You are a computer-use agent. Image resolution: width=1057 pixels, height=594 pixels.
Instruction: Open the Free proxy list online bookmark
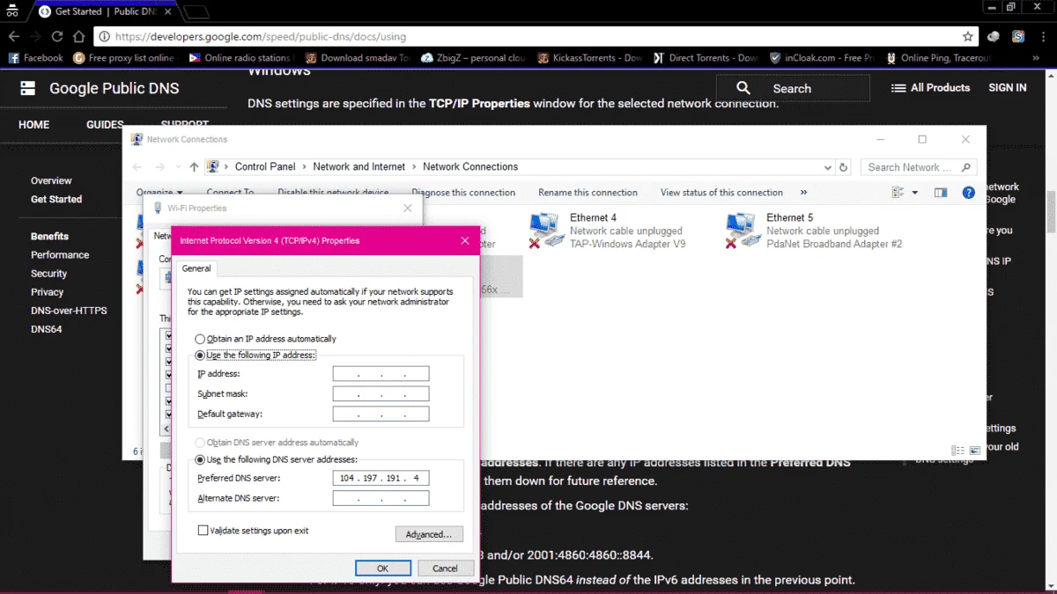click(x=124, y=58)
